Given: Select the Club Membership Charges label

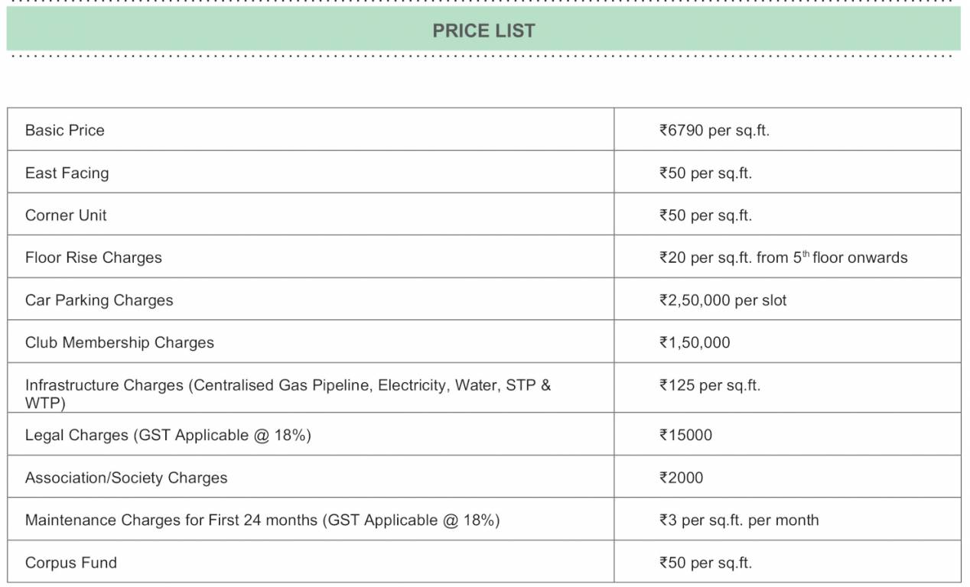Looking at the screenshot, I should click(119, 342).
